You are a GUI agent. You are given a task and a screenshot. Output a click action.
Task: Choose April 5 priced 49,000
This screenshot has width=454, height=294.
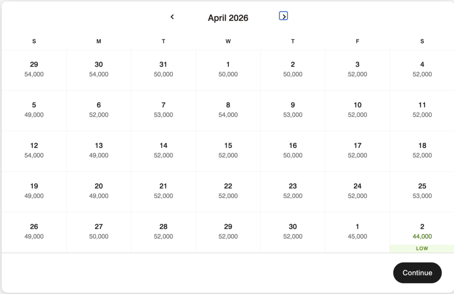pos(34,110)
